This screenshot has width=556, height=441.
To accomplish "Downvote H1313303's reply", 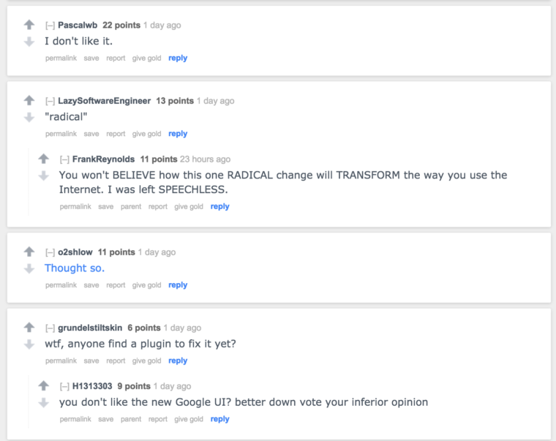I will click(44, 403).
